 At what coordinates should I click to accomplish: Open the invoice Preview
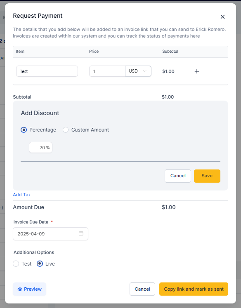tap(29, 289)
